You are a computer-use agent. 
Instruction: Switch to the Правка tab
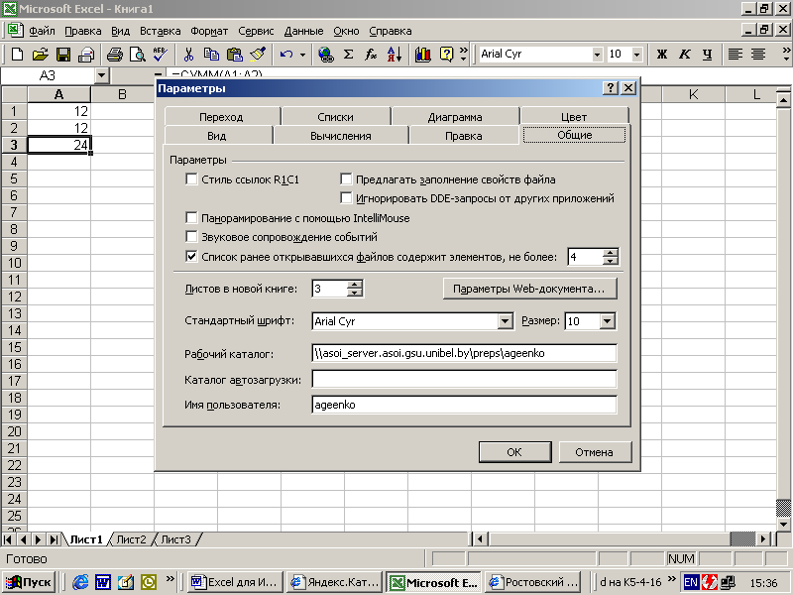463,136
